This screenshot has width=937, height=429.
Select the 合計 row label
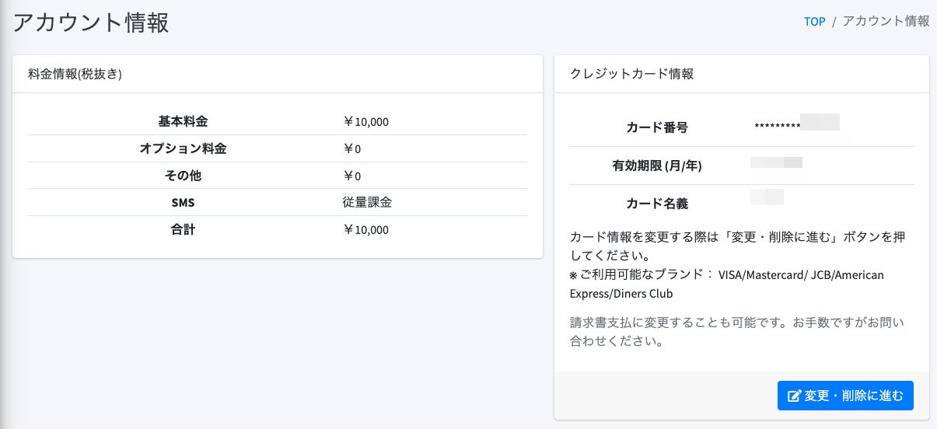coord(183,229)
